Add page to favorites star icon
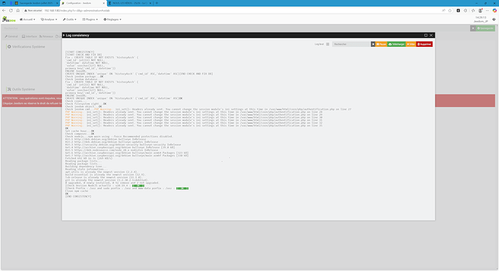Screen dimensions: 499x271 (x=450, y=11)
